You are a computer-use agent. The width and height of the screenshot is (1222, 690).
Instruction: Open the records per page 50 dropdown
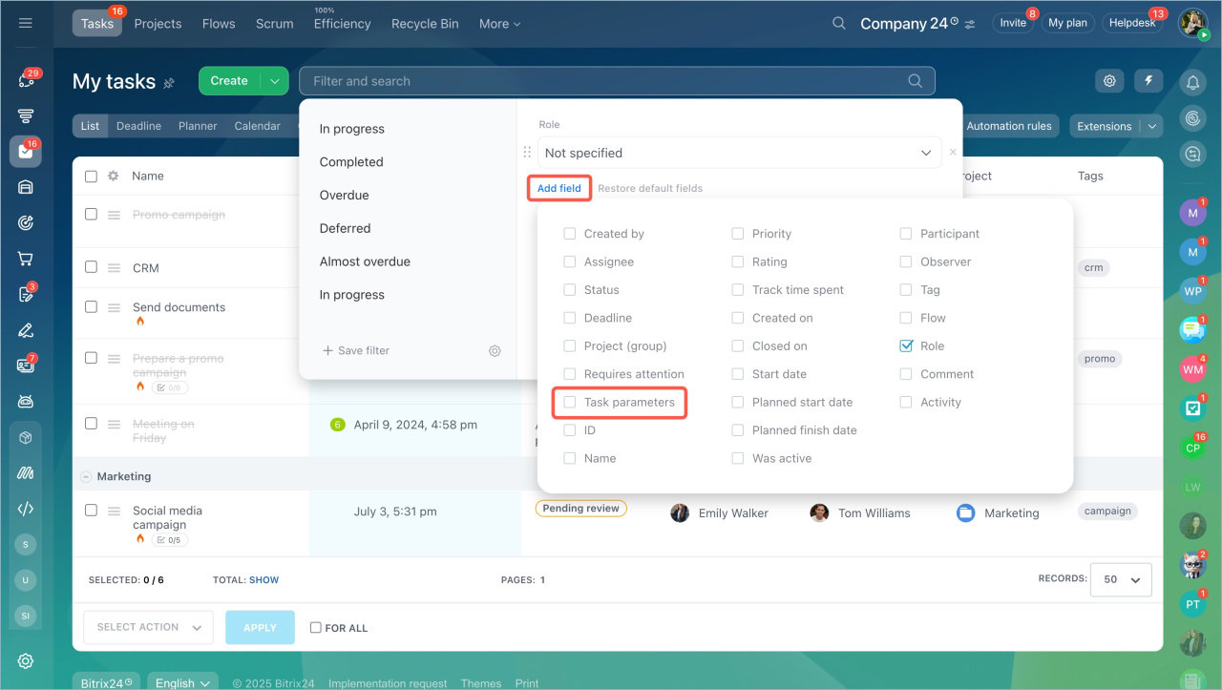coord(1122,579)
